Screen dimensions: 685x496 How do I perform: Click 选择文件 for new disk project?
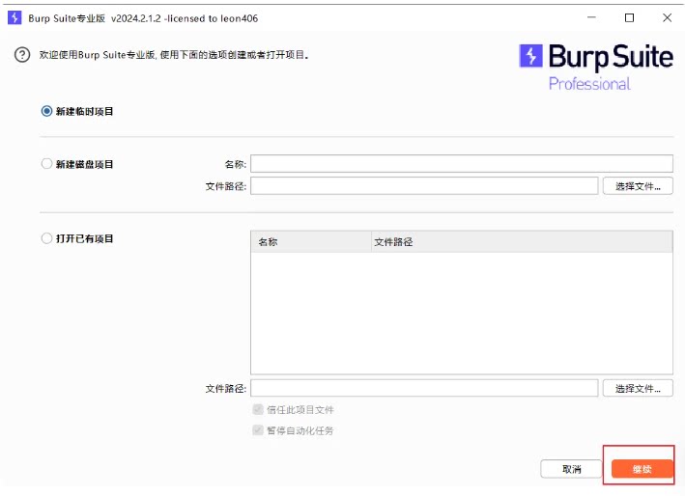(638, 186)
